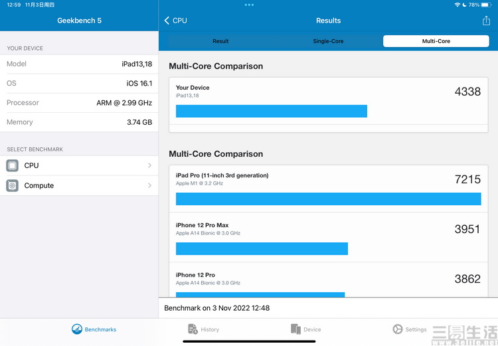Select the Processor ARM @ 2.99 GHz row
498x346 pixels.
click(x=79, y=103)
